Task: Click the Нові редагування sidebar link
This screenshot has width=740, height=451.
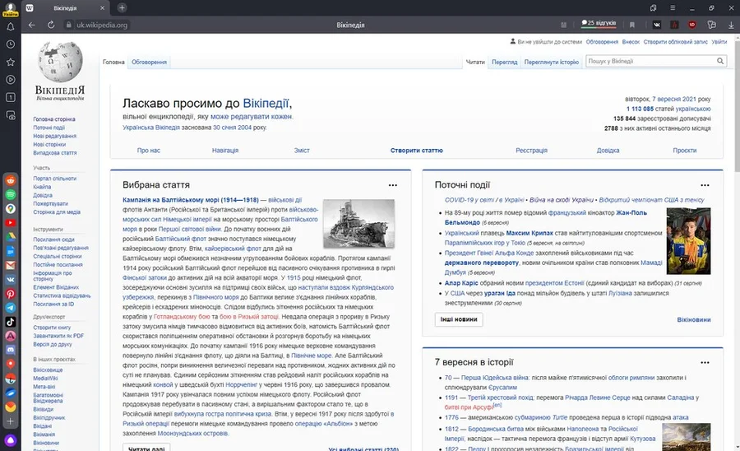Action: pyautogui.click(x=55, y=136)
